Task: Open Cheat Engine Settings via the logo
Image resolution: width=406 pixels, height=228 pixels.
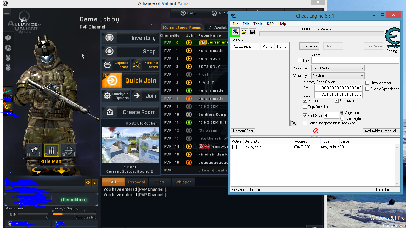Action: [x=392, y=38]
